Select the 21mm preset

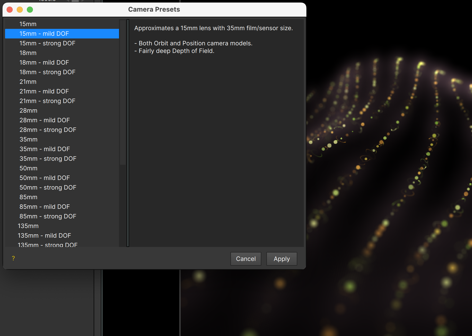62,82
